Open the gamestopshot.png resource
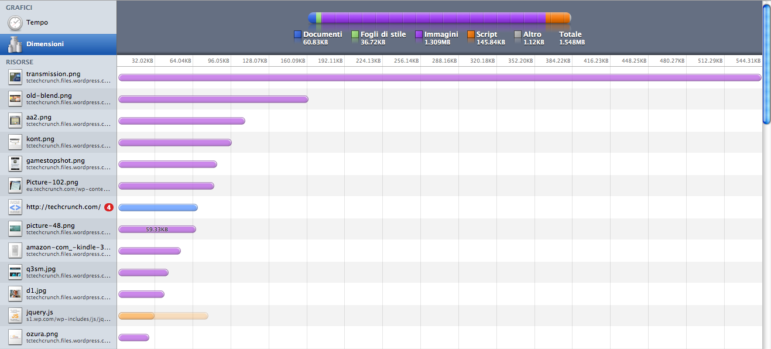 click(59, 164)
